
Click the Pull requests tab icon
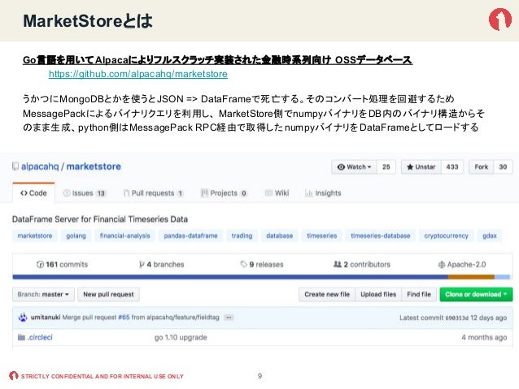126,193
